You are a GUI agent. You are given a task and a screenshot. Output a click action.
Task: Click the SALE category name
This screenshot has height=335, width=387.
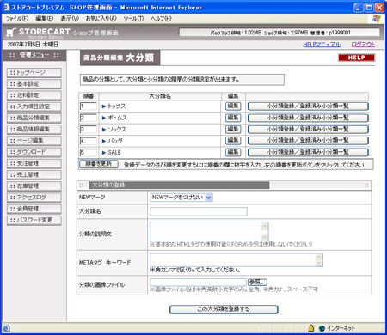[x=114, y=152]
